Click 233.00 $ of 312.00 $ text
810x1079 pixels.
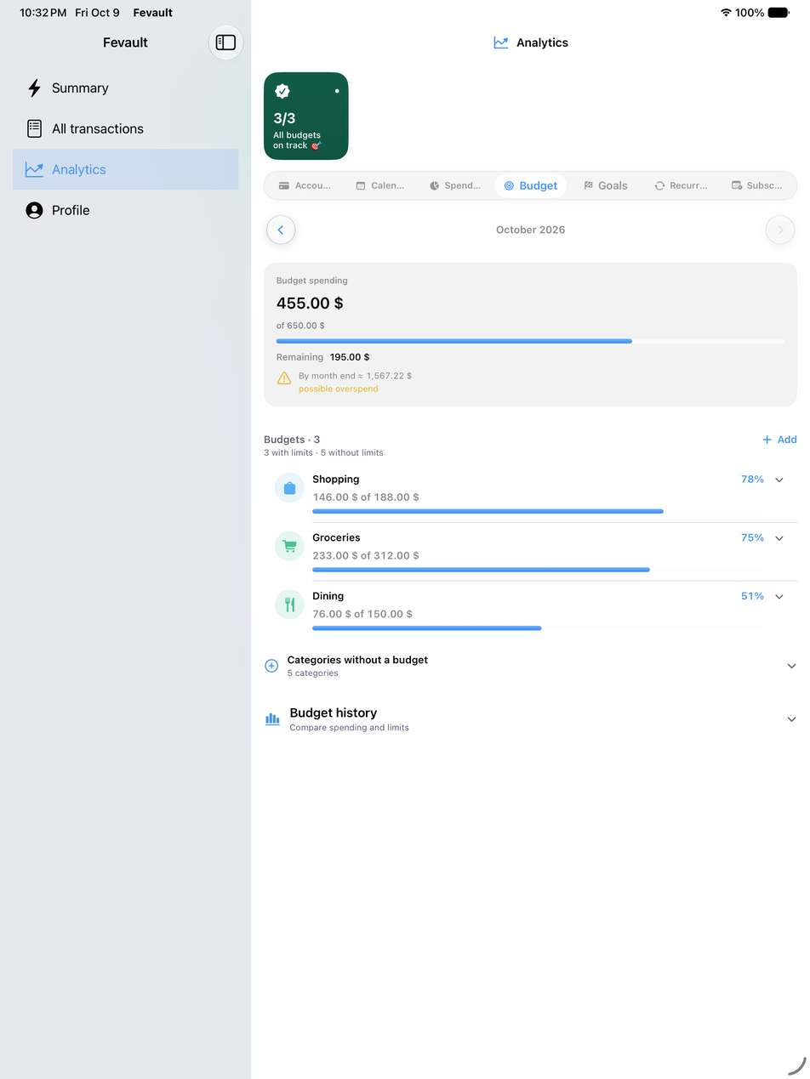click(366, 556)
